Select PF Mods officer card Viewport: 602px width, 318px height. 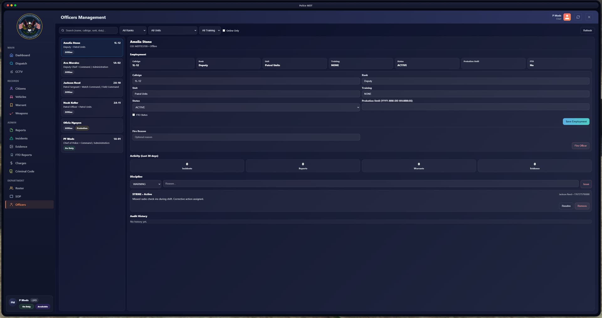(92, 144)
